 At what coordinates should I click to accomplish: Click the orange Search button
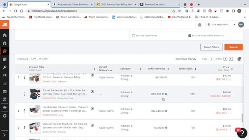233,47
